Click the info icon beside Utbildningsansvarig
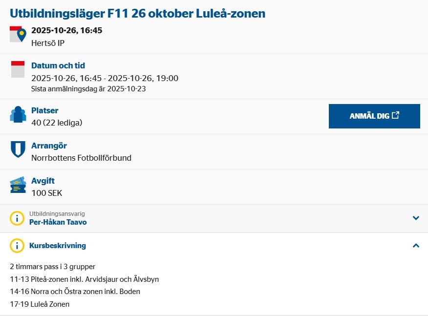The image size is (428, 316). click(17, 218)
